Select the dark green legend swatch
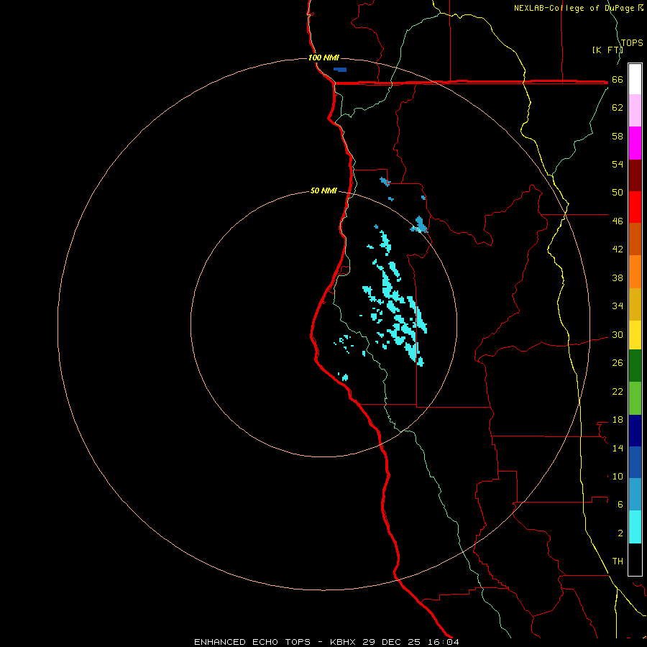This screenshot has width=647, height=647. click(x=635, y=366)
